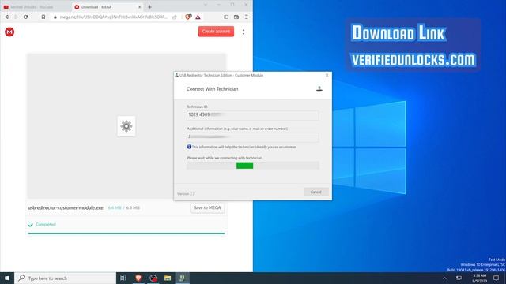Open the Brave Shields lion icon
The image size is (506, 284).
pos(188,17)
